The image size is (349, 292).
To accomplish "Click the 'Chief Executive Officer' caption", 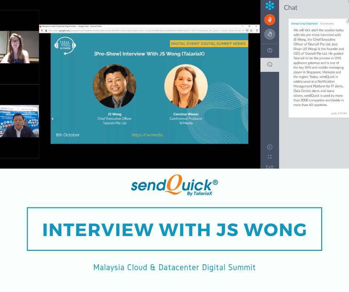I will click(114, 119).
